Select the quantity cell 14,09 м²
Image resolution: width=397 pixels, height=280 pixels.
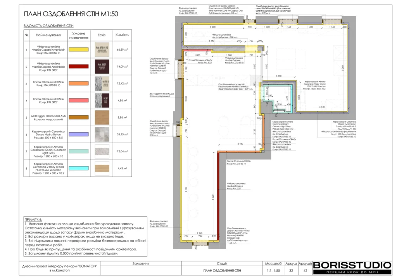pyautogui.click(x=122, y=67)
